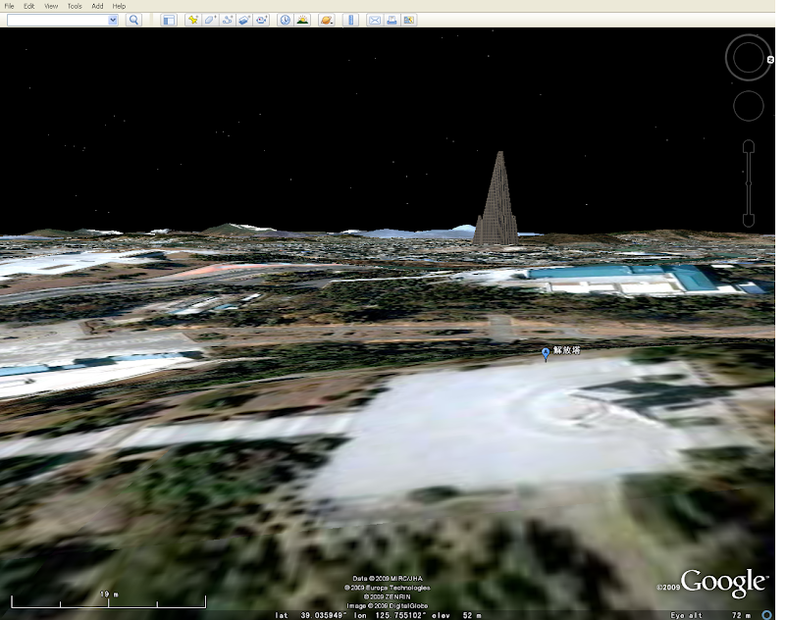Show historical imagery with clock icon
The width and height of the screenshot is (785, 620).
[285, 20]
